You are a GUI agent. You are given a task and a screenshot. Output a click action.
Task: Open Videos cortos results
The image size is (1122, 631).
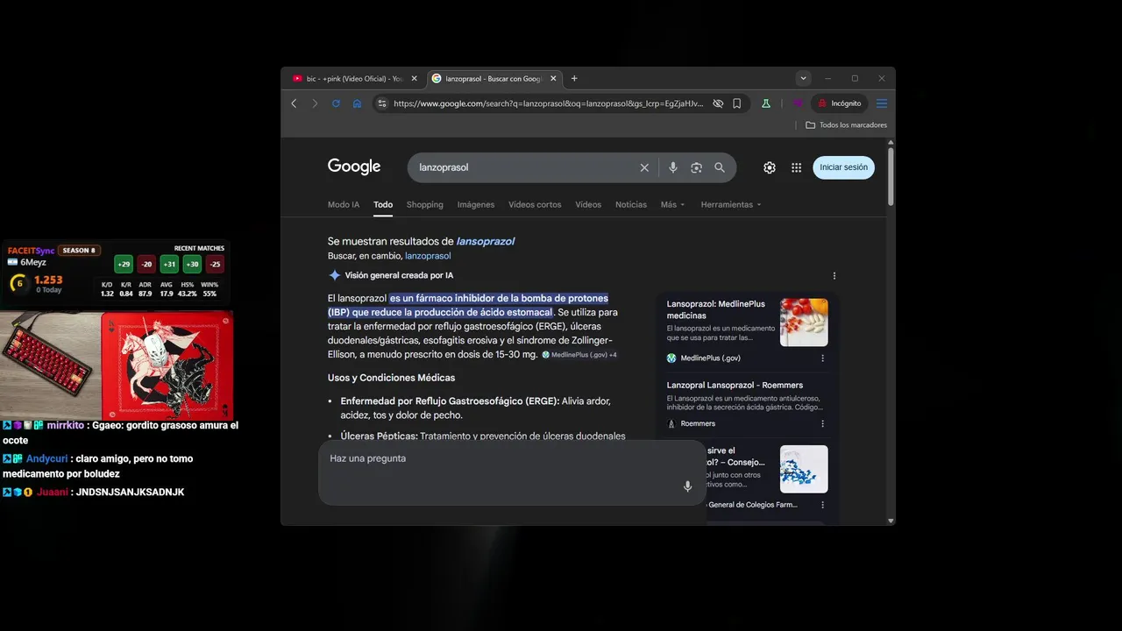coord(535,204)
